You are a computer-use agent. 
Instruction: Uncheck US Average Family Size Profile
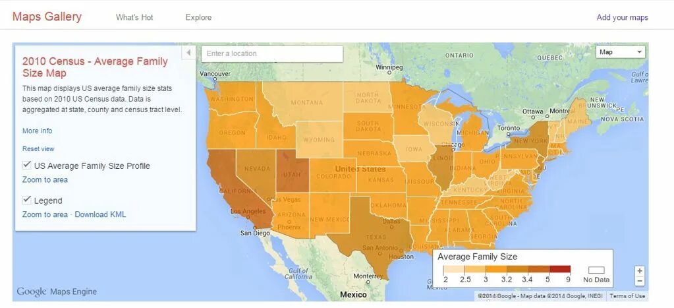coord(27,165)
